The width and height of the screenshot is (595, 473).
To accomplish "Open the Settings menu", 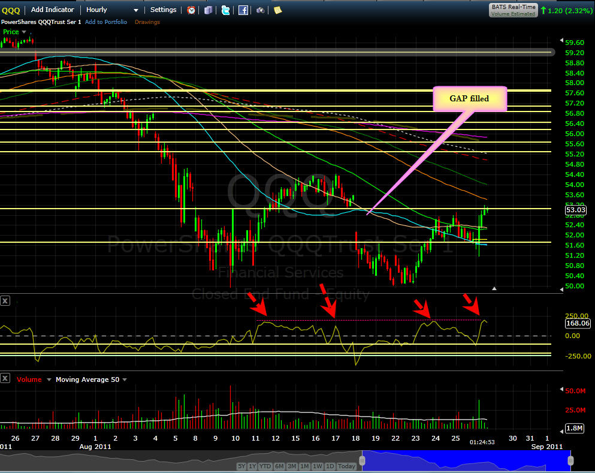I will tap(163, 10).
